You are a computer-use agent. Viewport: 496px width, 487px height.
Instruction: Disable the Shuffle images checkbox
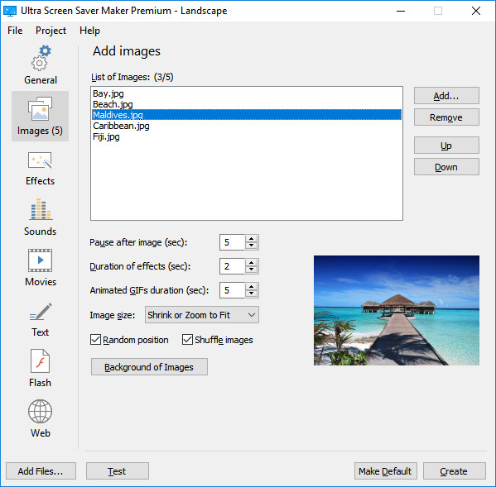(187, 340)
